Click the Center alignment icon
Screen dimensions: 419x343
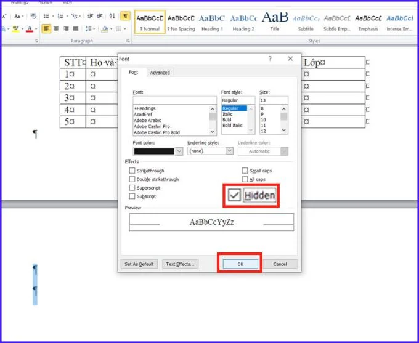[x=56, y=28]
